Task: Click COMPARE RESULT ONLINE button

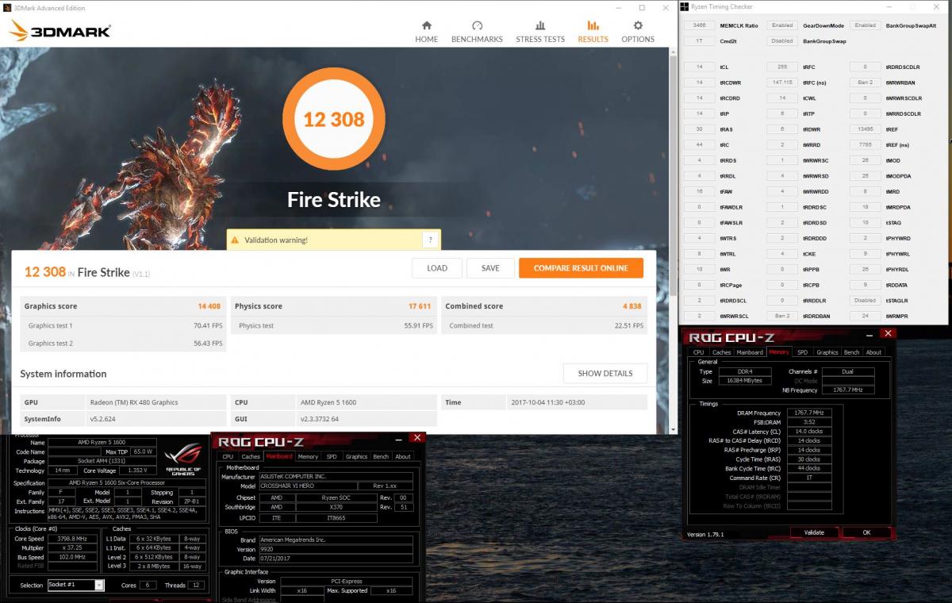Action: pyautogui.click(x=581, y=268)
